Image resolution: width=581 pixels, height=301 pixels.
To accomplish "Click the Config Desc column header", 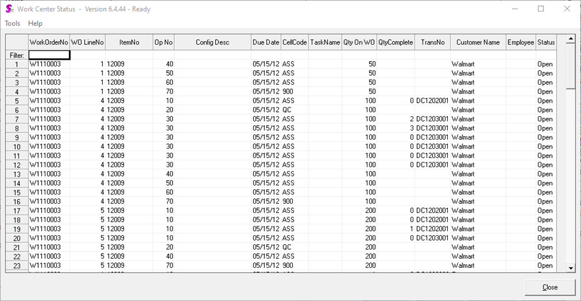I will [212, 42].
